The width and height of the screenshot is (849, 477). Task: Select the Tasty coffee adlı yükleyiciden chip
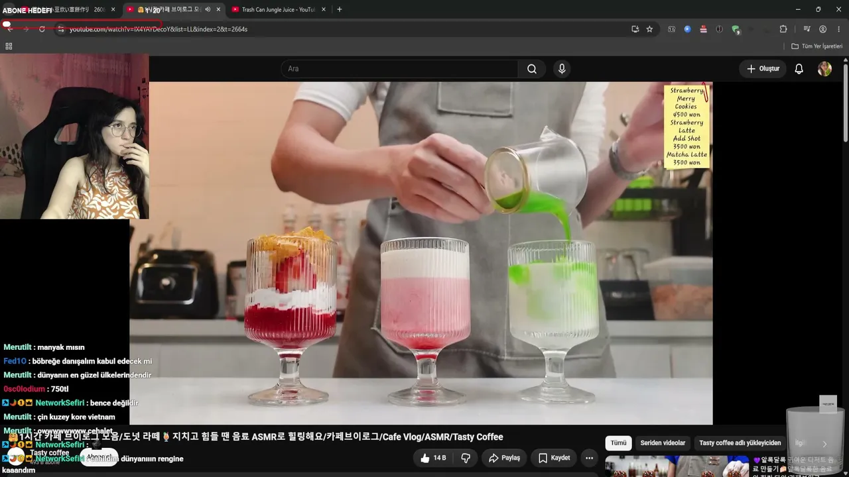[740, 443]
